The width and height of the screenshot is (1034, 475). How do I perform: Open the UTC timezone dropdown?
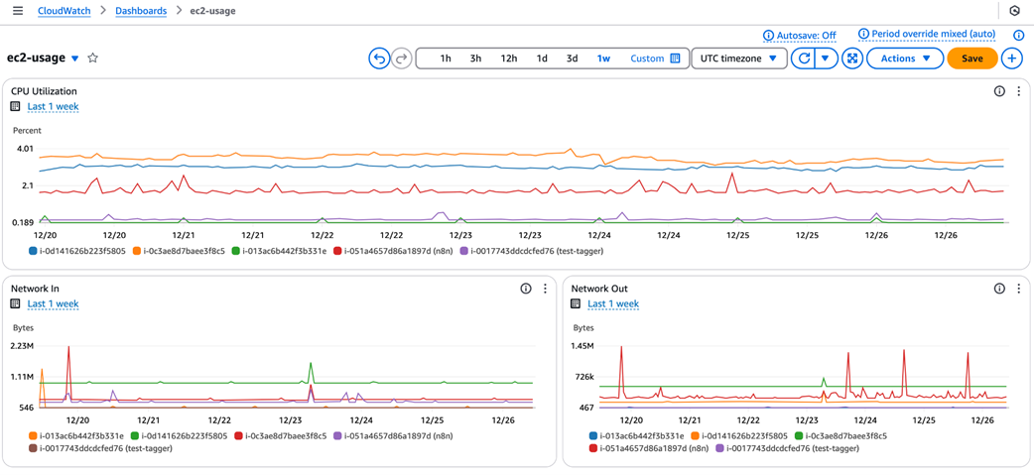click(x=738, y=59)
